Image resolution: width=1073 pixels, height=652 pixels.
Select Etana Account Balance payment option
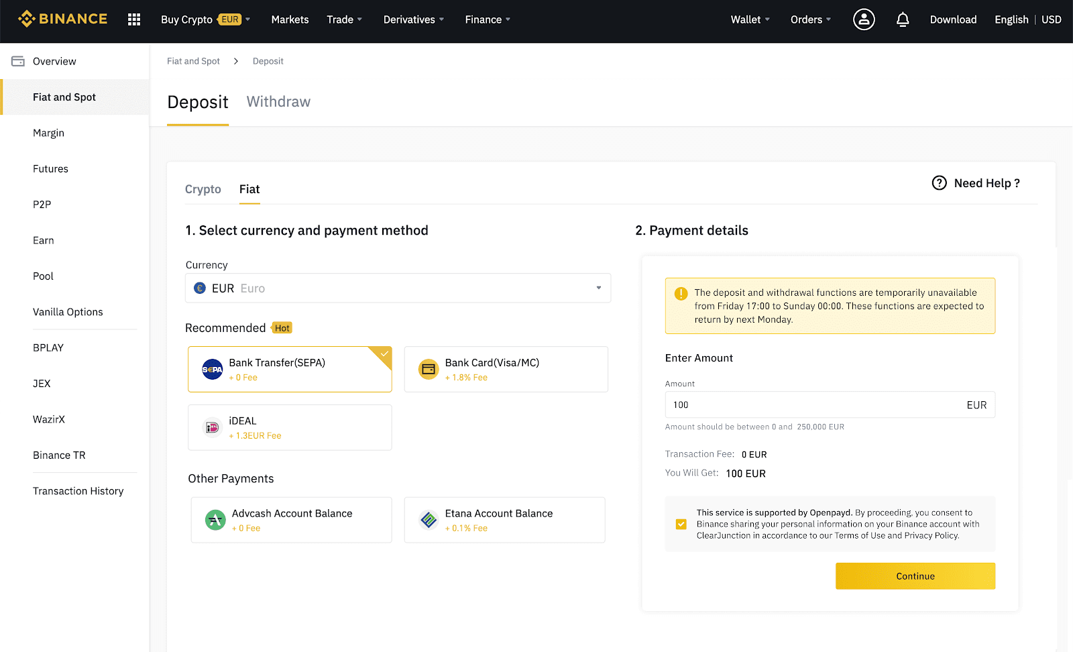[505, 520]
